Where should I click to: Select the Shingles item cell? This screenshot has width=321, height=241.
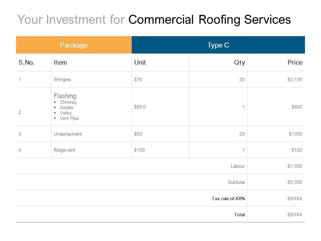62,80
